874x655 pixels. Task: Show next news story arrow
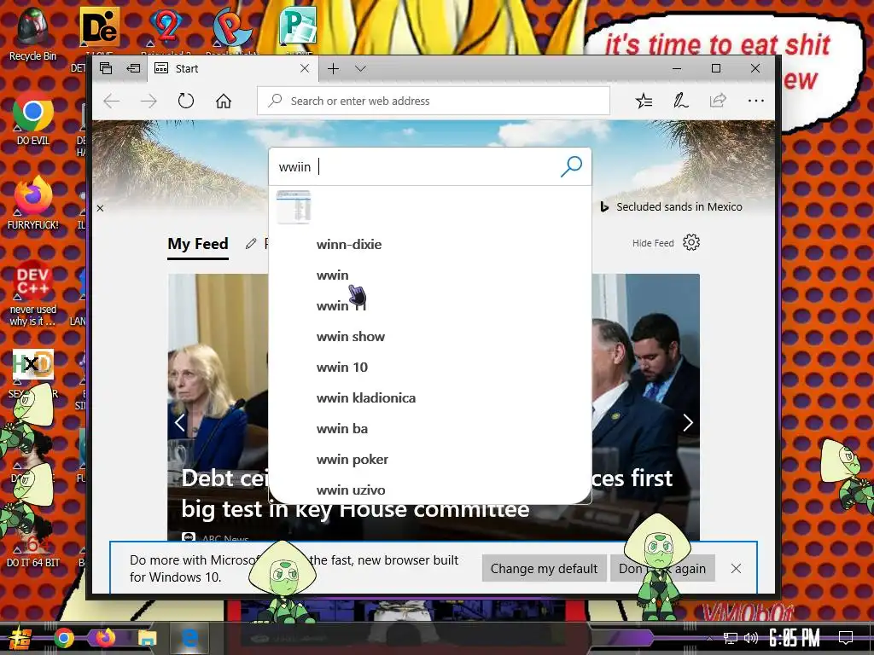click(x=688, y=423)
